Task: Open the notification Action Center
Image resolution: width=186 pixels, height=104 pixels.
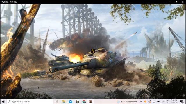Action: [181, 101]
